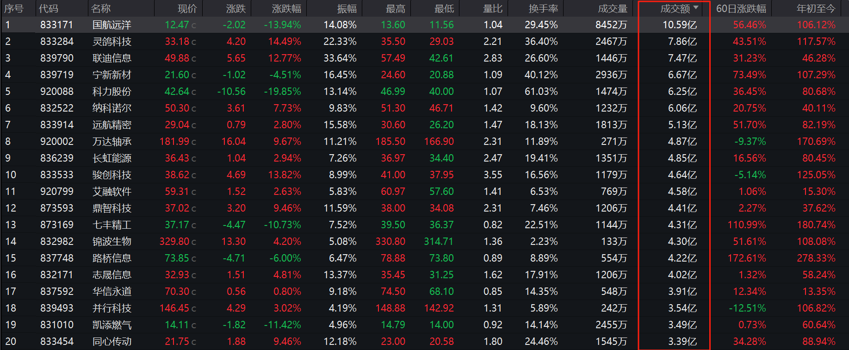Sort by 振幅 column header
The width and height of the screenshot is (849, 350).
pos(347,9)
